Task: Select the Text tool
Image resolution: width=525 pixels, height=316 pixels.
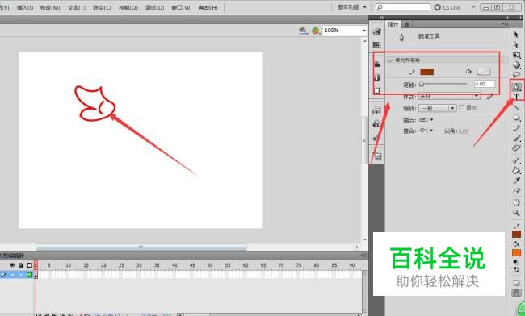Action: [x=516, y=97]
